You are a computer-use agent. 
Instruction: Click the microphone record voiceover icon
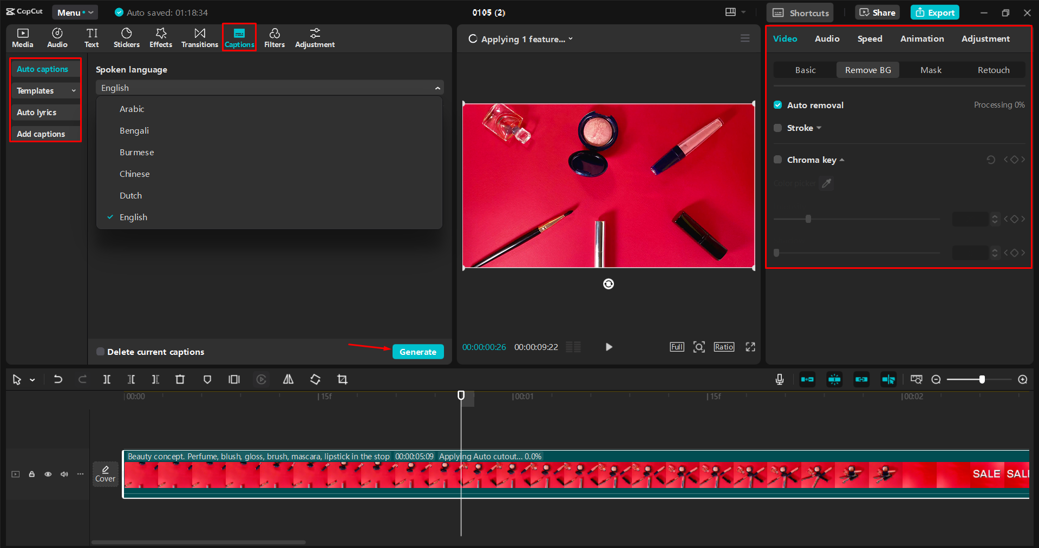[779, 380]
